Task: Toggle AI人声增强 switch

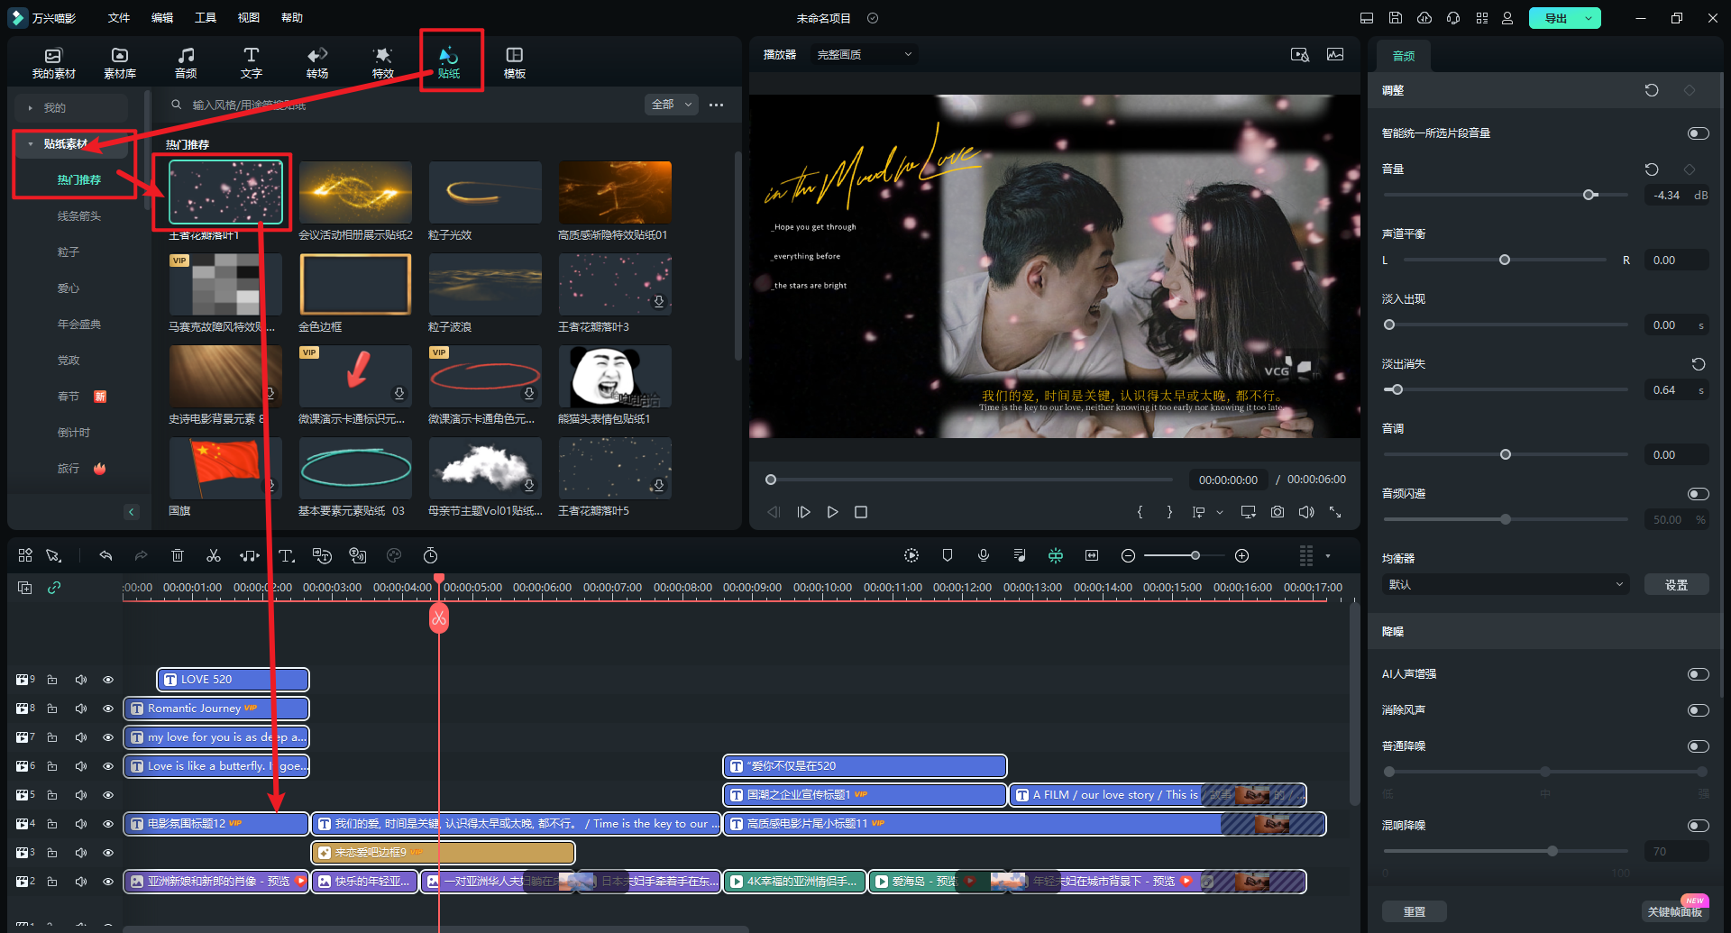Action: click(x=1698, y=674)
